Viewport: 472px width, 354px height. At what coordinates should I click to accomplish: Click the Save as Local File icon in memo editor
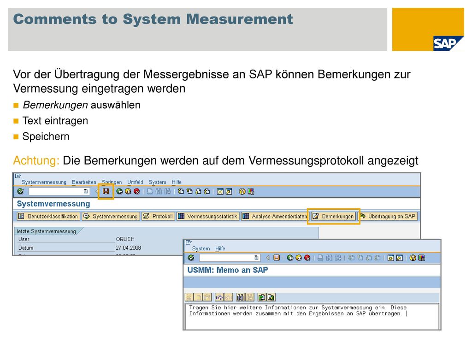click(271, 297)
